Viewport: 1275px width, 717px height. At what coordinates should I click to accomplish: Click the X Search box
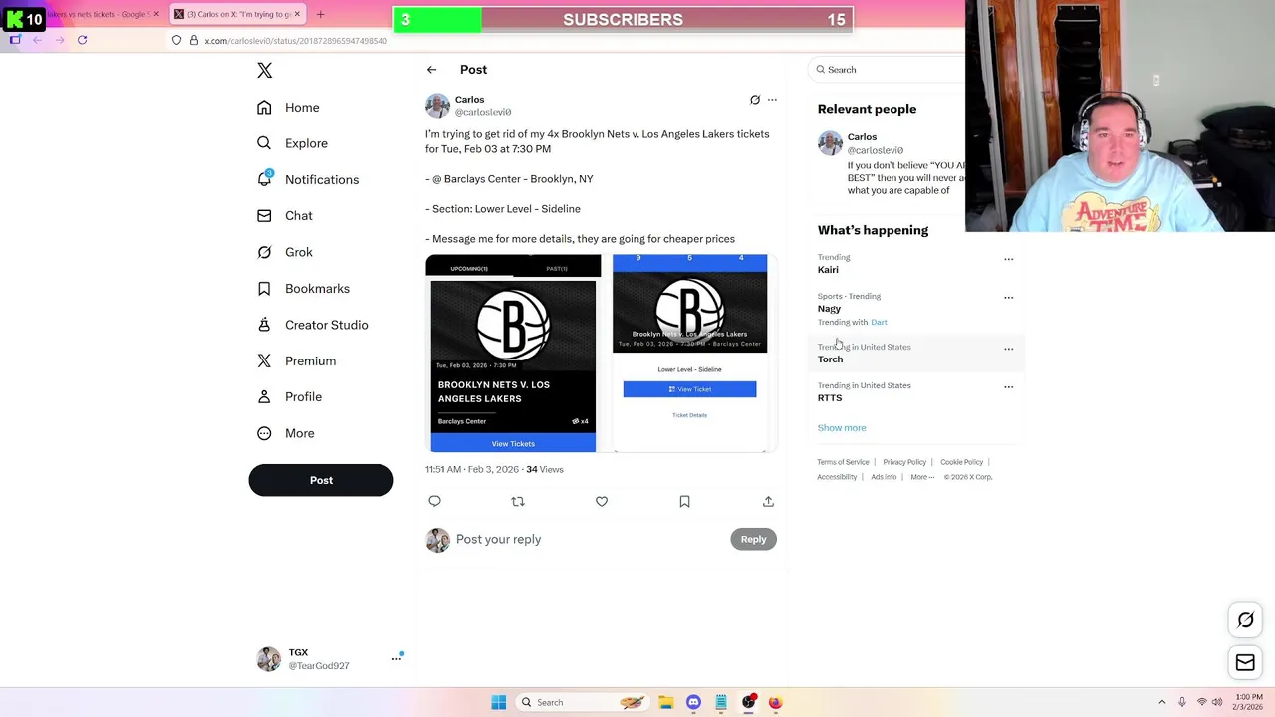(889, 70)
